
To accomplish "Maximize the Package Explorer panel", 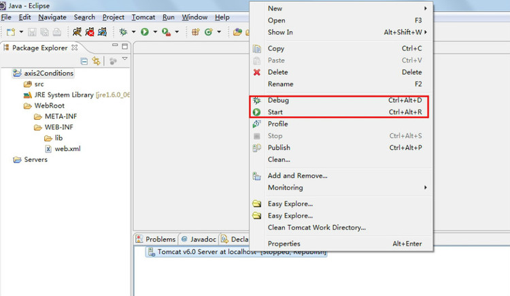I will tap(124, 46).
